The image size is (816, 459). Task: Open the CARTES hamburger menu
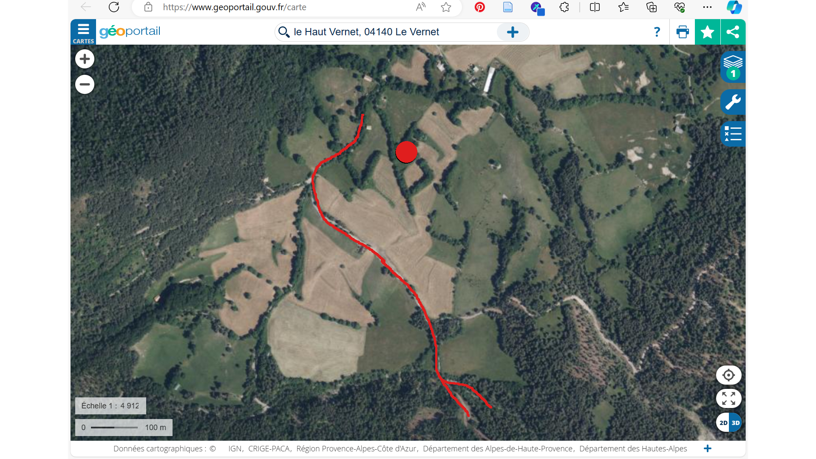pos(83,32)
